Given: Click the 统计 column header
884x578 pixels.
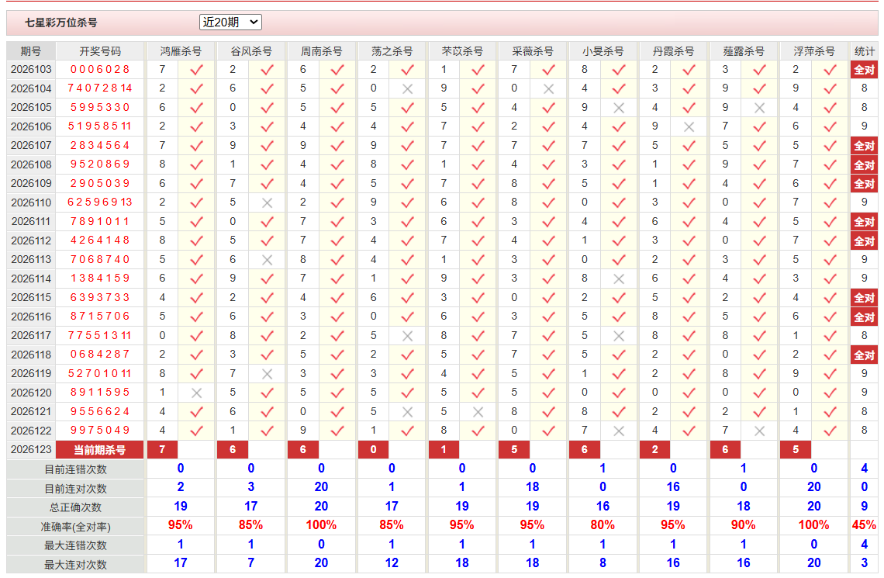Looking at the screenshot, I should [864, 50].
